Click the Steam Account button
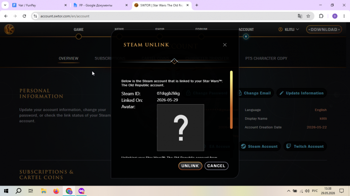Viewport: 350px width, 196px height. point(259,146)
